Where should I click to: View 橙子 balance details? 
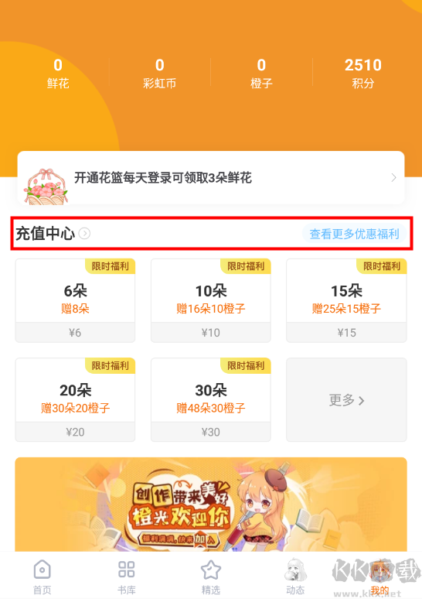click(261, 74)
